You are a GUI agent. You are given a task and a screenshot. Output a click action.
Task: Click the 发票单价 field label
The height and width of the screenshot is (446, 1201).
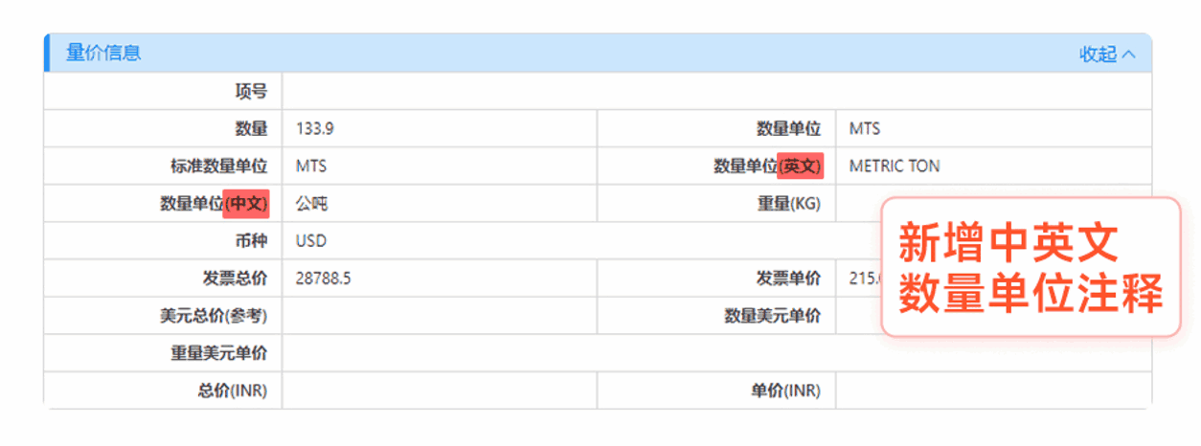[x=788, y=279]
